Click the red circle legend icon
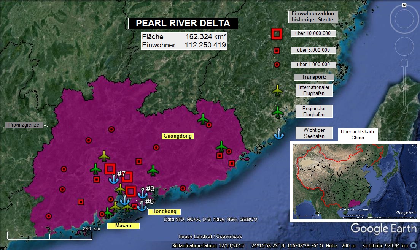 pyautogui.click(x=277, y=65)
